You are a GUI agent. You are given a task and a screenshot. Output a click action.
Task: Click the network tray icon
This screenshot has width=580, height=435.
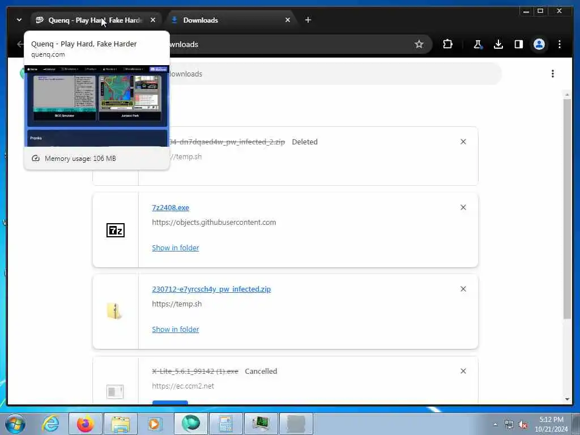click(509, 425)
